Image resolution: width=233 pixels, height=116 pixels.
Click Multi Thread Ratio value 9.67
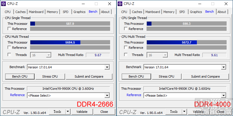coord(98,55)
